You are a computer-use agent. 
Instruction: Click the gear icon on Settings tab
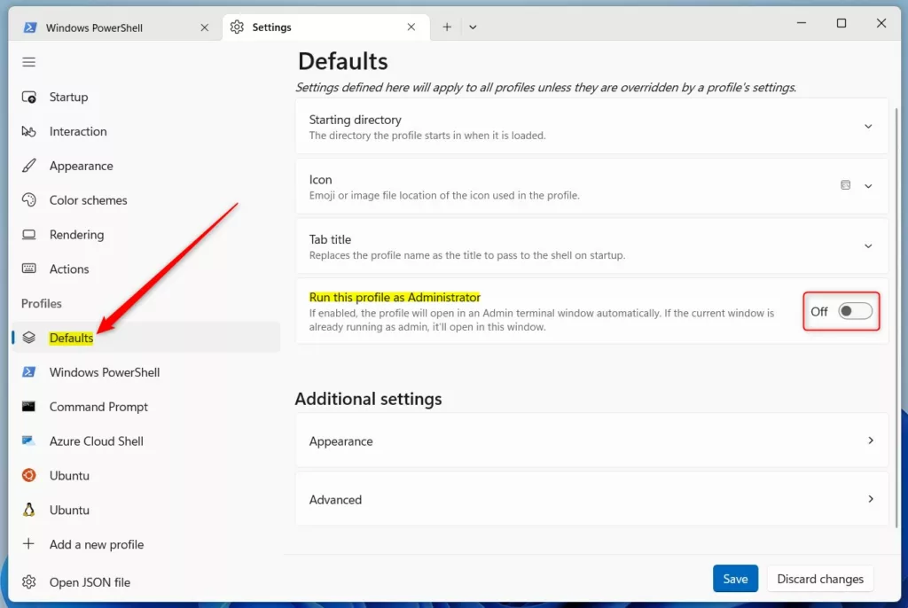pos(237,27)
